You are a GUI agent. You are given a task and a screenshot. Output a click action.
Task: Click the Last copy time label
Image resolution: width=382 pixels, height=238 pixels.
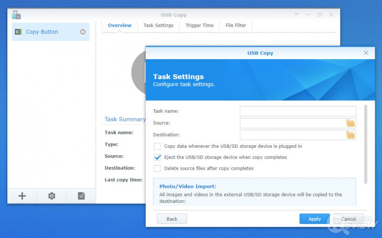tap(123, 180)
